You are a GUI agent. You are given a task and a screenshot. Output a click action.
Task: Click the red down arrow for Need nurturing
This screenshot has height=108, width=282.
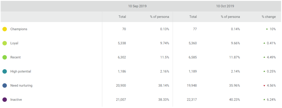[264, 86]
